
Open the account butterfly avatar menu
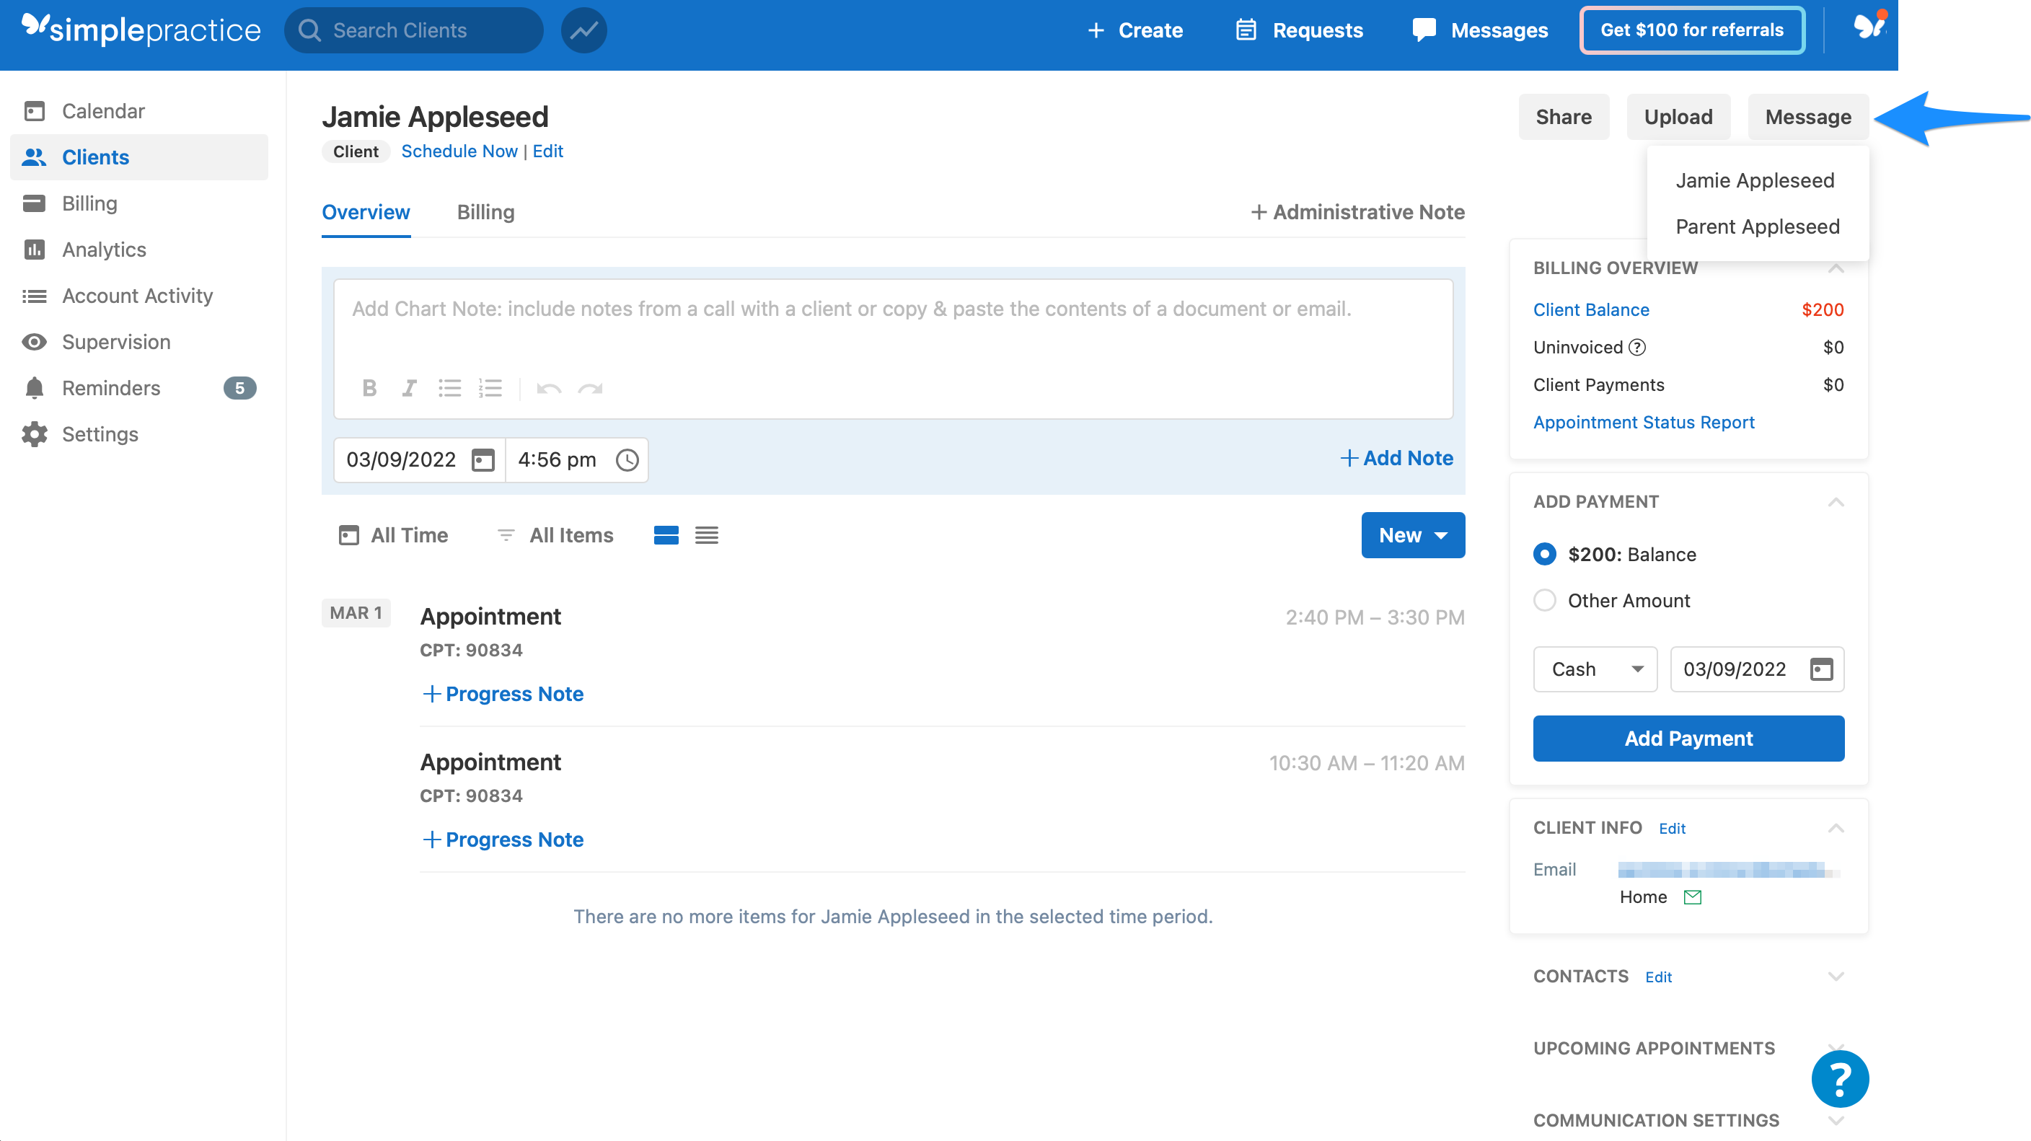[1869, 27]
